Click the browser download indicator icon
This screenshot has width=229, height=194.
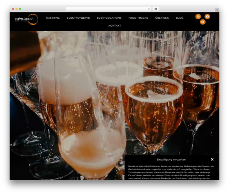click(156, 9)
